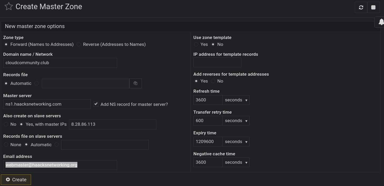The image size is (384, 186).
Task: Select Reverse (Addresses to Names) zone type
Action: [79, 45]
